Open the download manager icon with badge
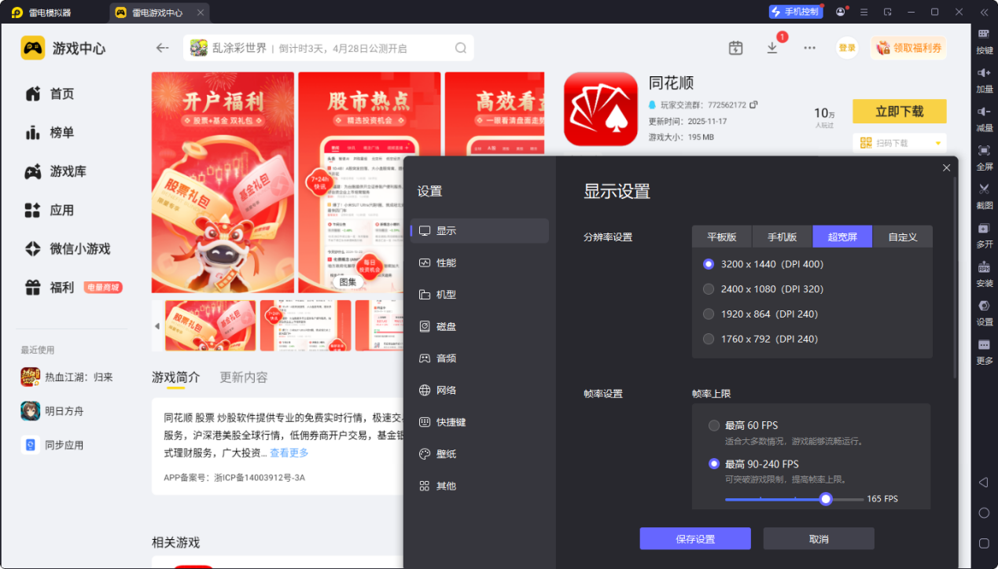Image resolution: width=998 pixels, height=569 pixels. click(x=772, y=48)
